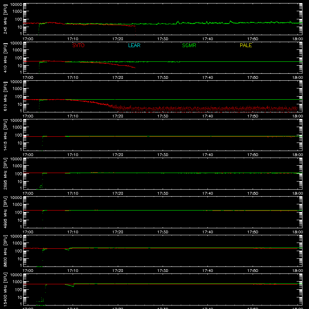The width and height of the screenshot is (309, 309).
Task: Click the cyan LEAR station label
Action: coord(134,45)
